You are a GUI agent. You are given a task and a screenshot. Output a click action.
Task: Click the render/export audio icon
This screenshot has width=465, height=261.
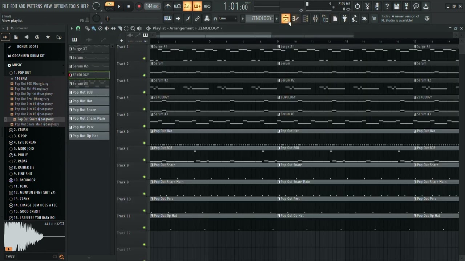click(407, 6)
